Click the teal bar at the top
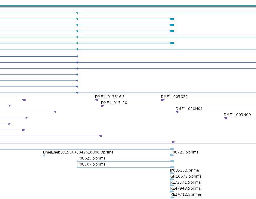Image resolution: width=256 pixels, height=199 pixels. 128,6
